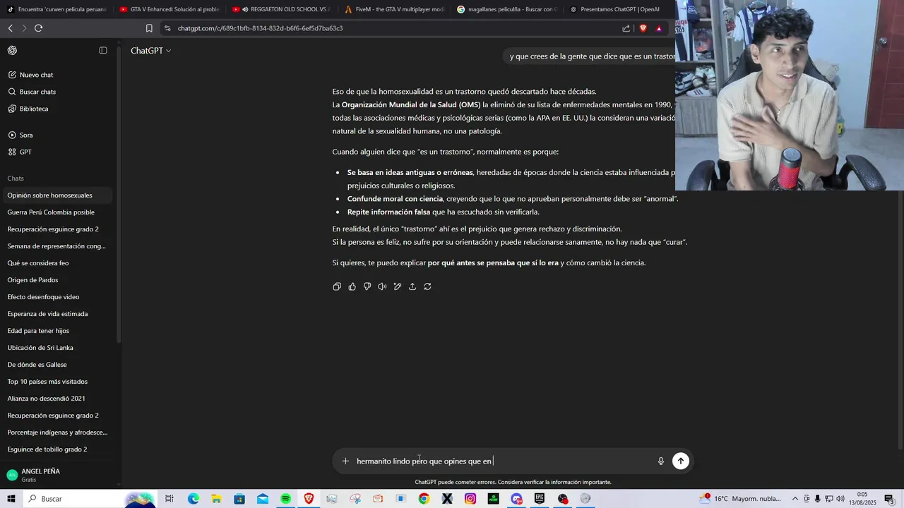Open the ChatGPT model selector dropdown
Viewport: 904px width, 508px height.
point(150,51)
